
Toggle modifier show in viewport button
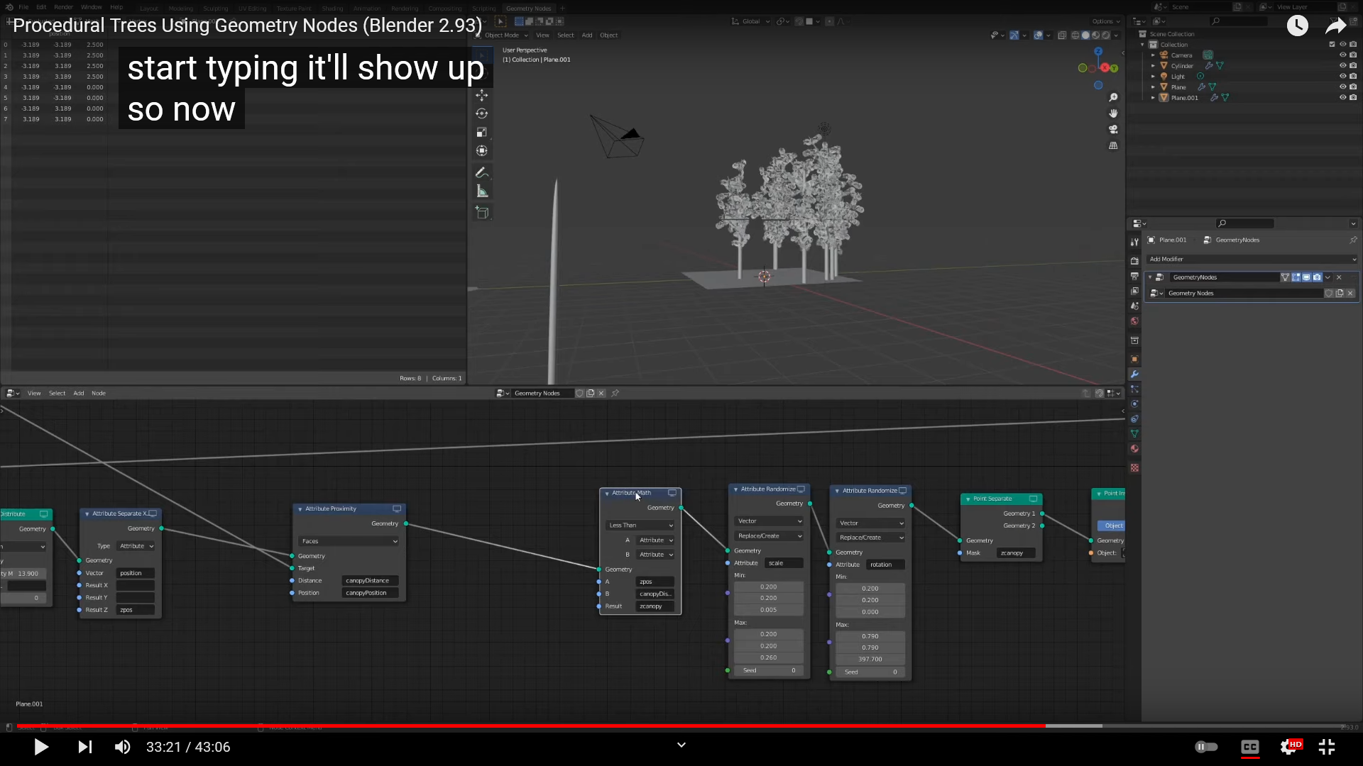pyautogui.click(x=1306, y=277)
